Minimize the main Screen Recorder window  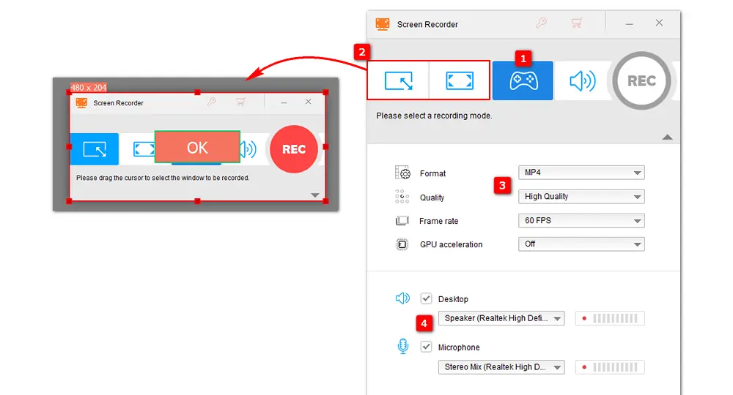(x=629, y=24)
